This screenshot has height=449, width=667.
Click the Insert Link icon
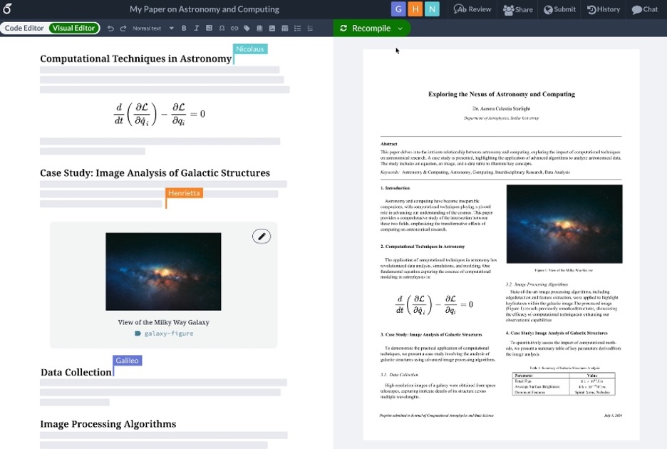coord(234,29)
